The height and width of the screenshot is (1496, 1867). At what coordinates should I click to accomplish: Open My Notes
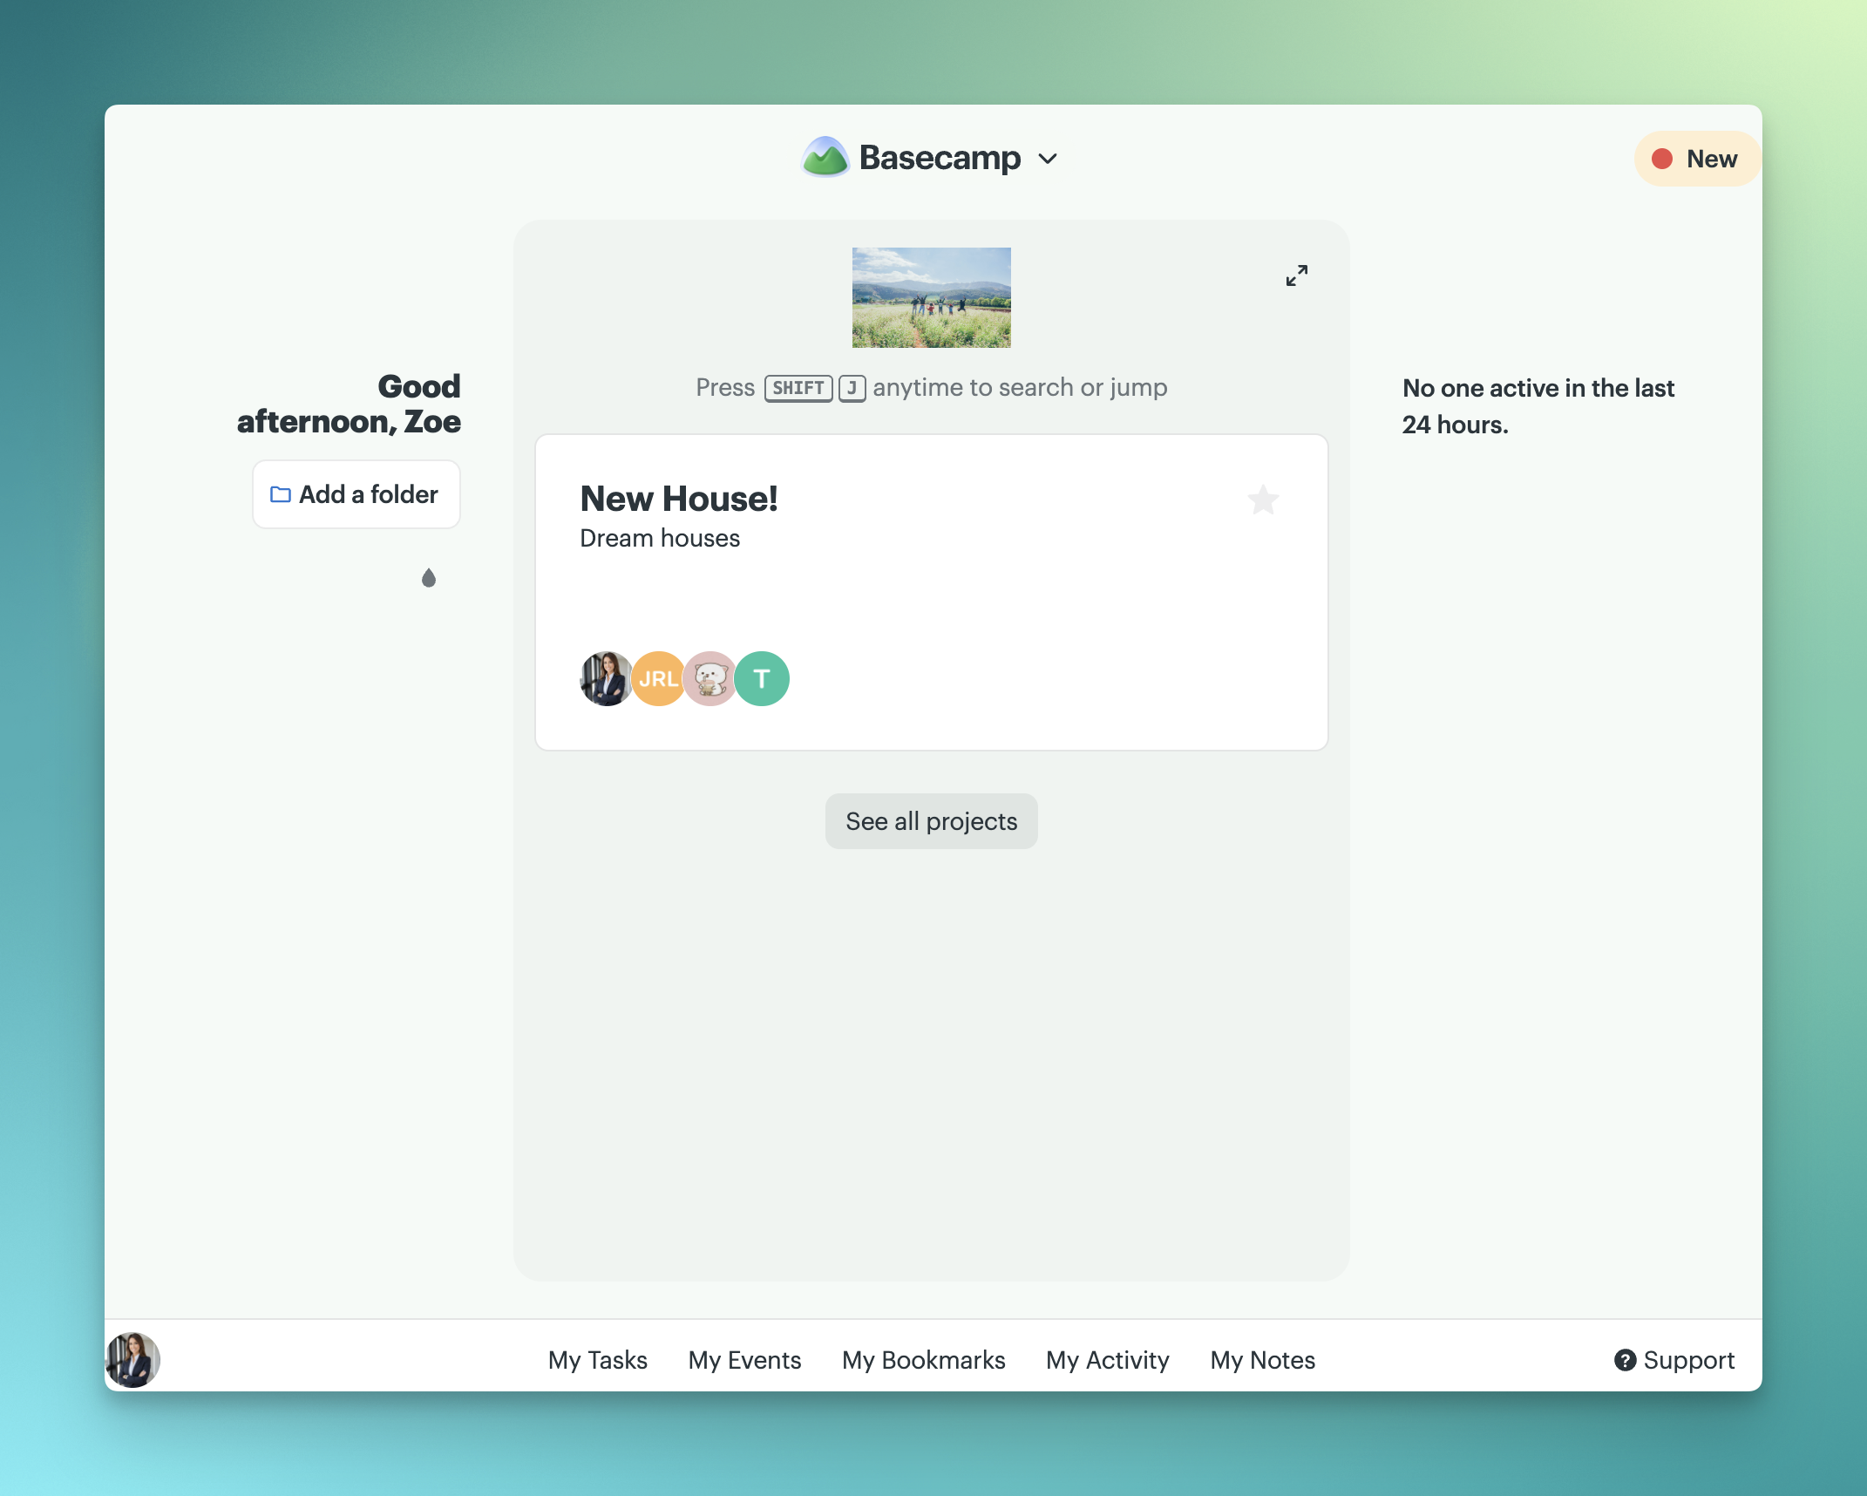(1262, 1360)
